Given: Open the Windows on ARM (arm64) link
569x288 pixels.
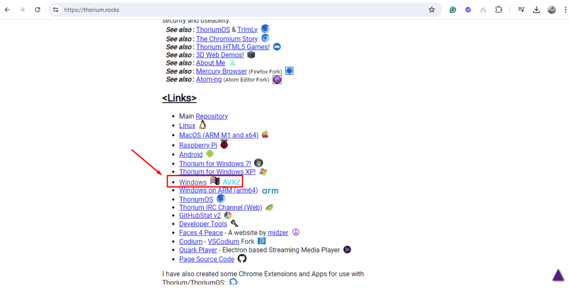Looking at the screenshot, I should (218, 191).
